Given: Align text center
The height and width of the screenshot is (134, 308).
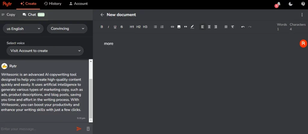Looking at the screenshot, I should click(209, 27).
